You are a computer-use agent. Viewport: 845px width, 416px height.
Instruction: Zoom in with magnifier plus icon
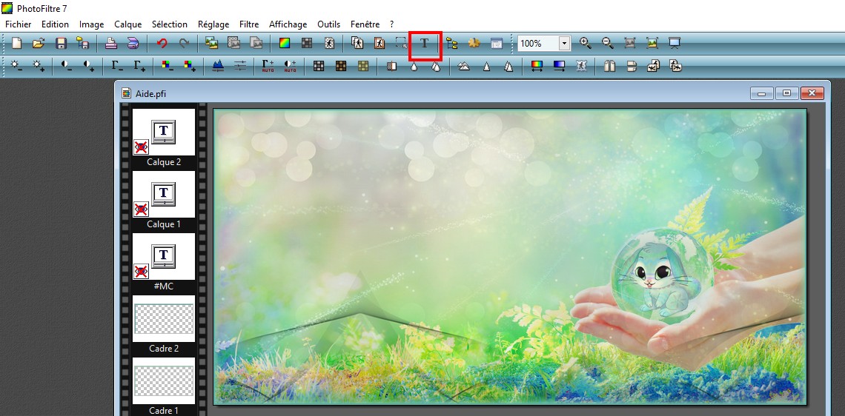[x=586, y=43]
